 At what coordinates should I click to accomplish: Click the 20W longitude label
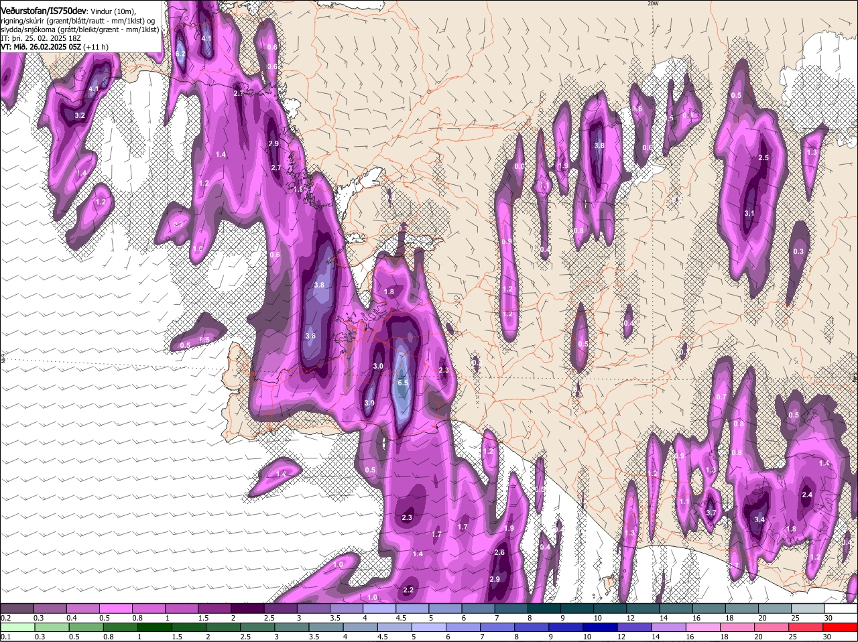point(653,3)
